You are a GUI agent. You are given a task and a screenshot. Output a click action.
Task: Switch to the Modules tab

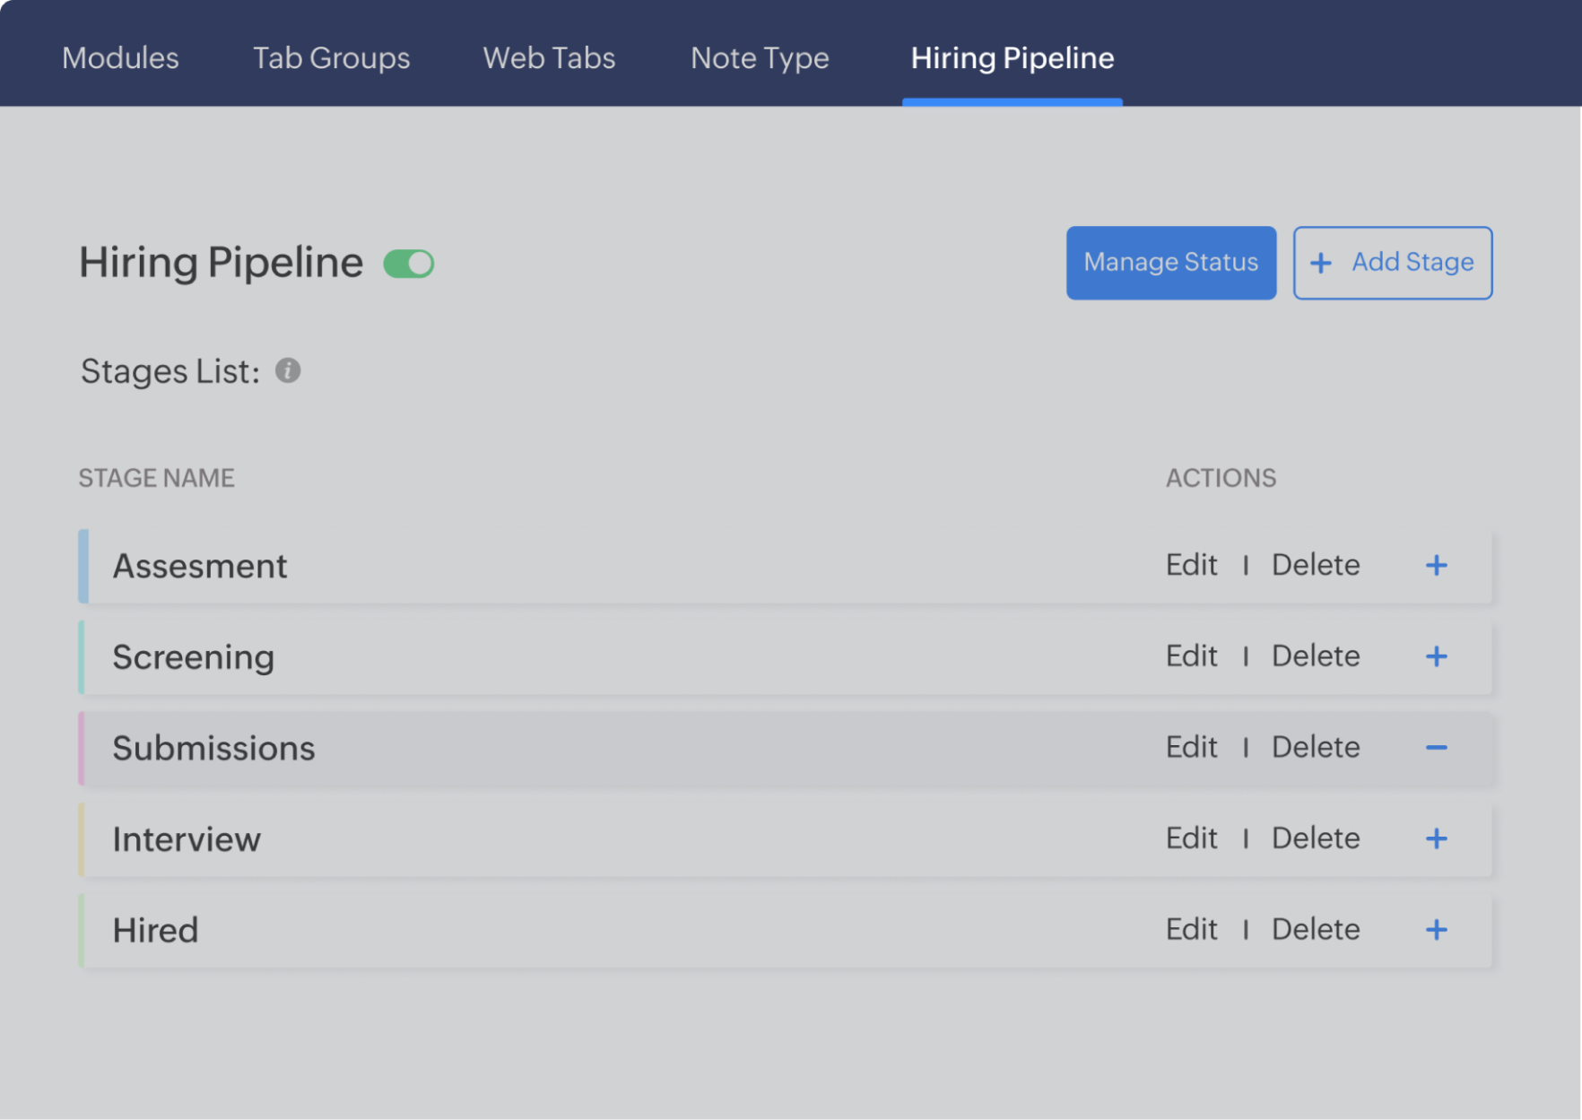[x=120, y=58]
